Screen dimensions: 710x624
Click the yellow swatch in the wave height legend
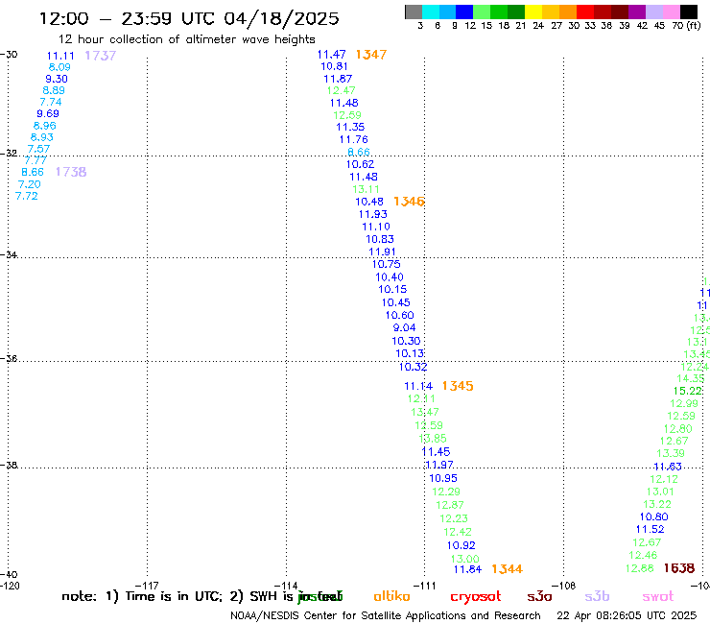[x=533, y=12]
